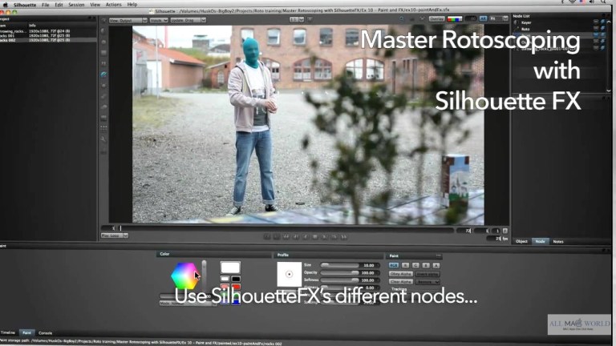Select the black color swatch
The width and height of the screenshot is (616, 346).
[236, 279]
